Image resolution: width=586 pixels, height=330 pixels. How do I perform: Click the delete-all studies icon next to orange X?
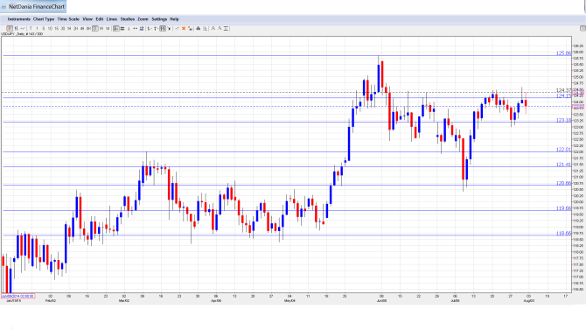[x=190, y=28]
